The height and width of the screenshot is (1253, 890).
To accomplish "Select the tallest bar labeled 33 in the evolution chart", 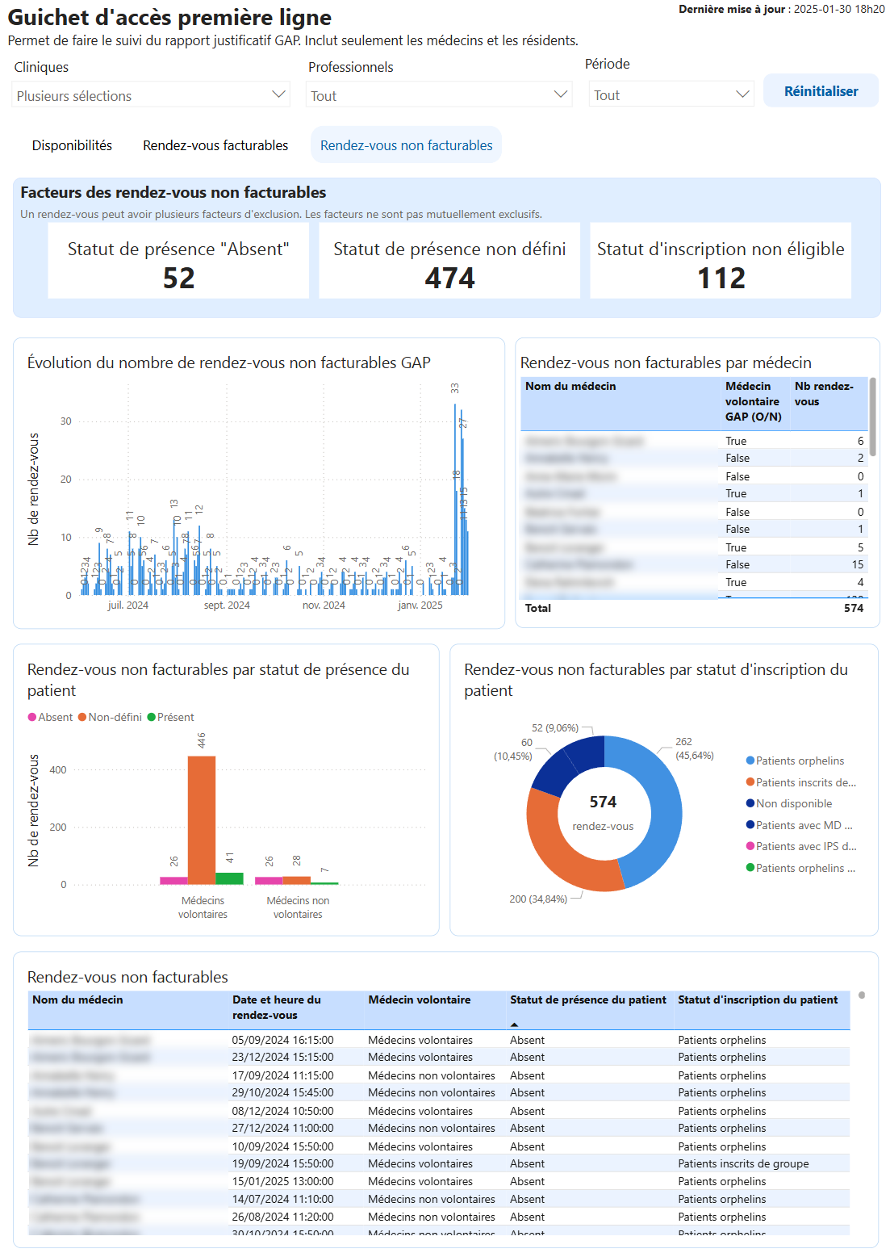I will 455,499.
